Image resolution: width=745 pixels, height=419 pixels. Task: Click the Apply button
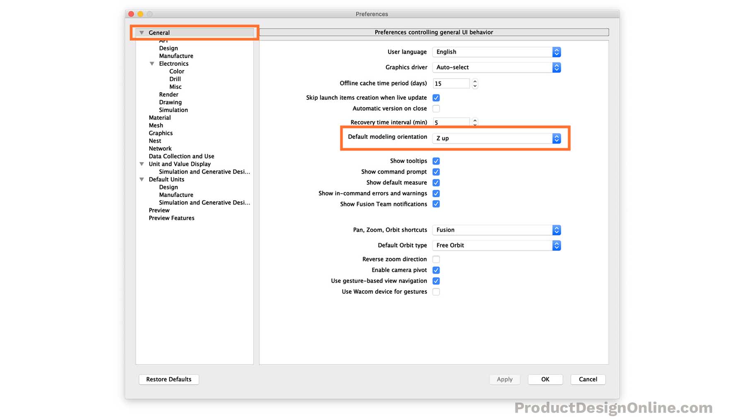tap(505, 379)
